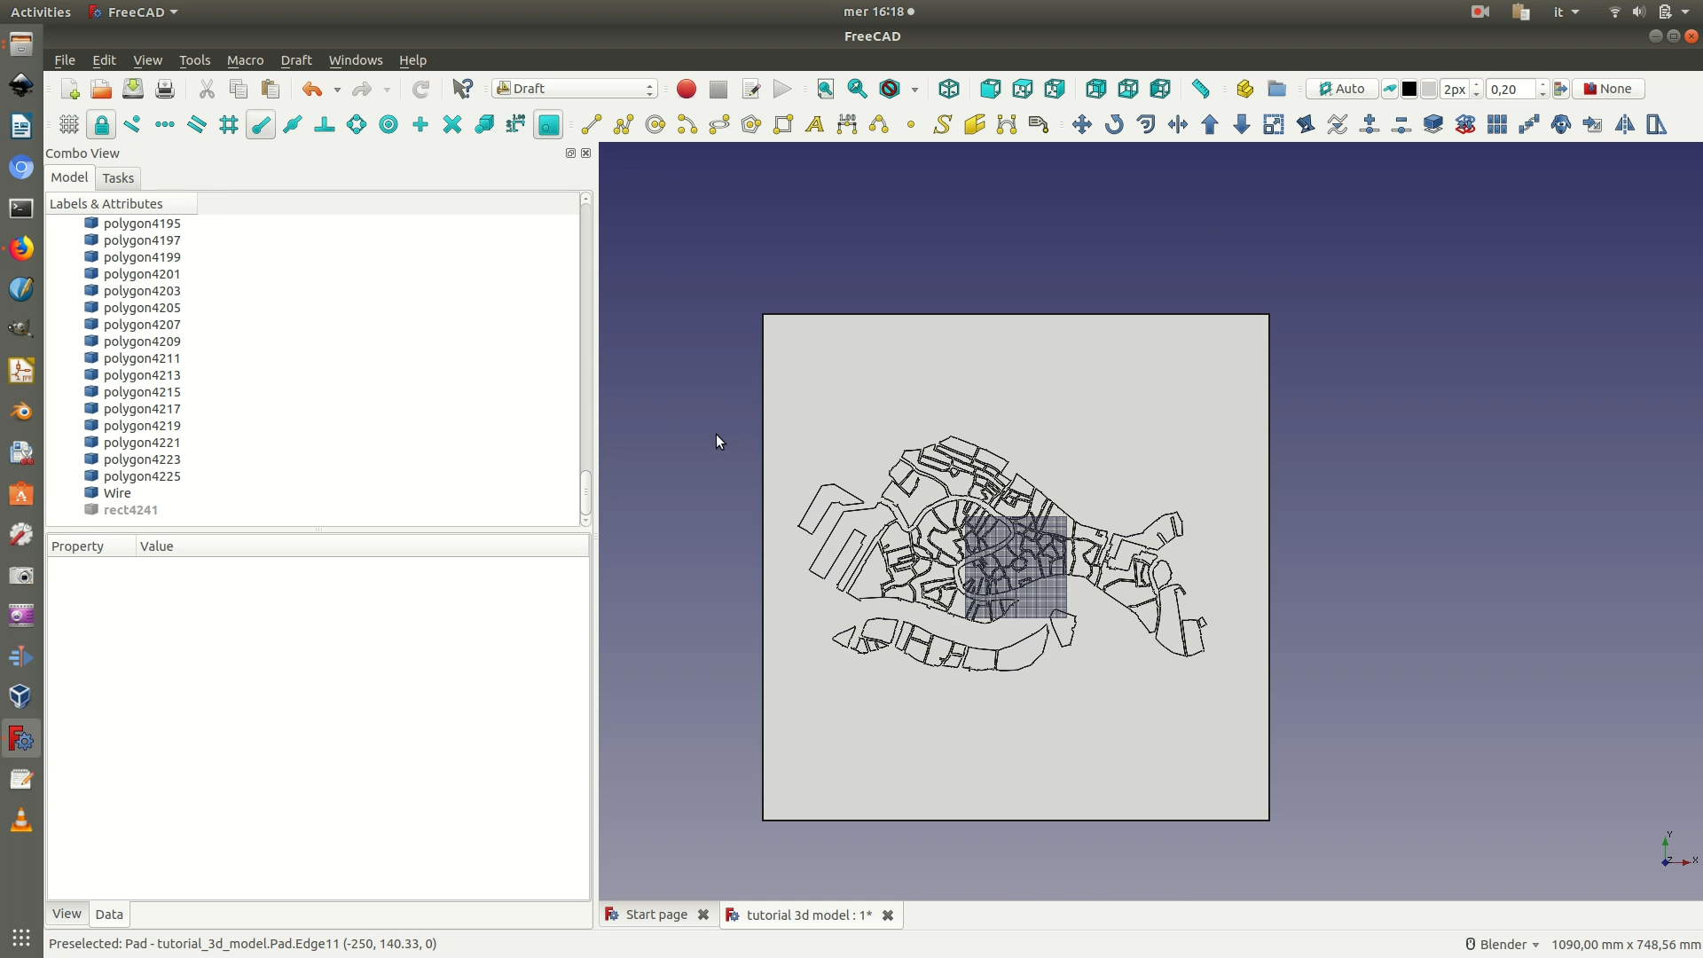The height and width of the screenshot is (958, 1703).
Task: Switch to the Start page tab
Action: 656,915
